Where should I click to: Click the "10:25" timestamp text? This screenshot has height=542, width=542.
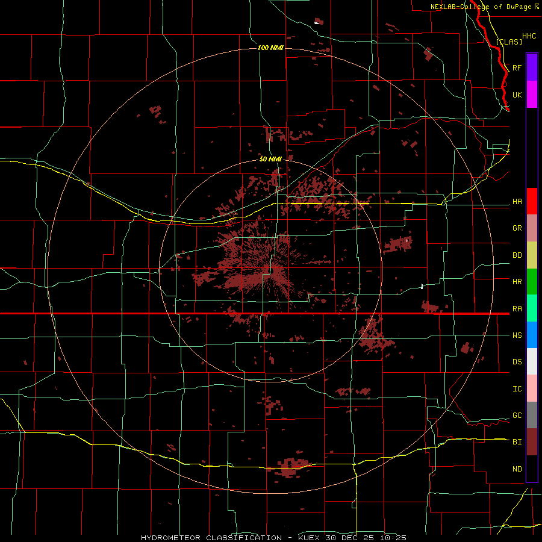click(393, 538)
